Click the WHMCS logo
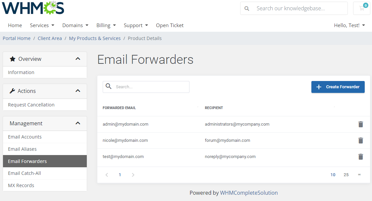372x201 pixels. (33, 8)
